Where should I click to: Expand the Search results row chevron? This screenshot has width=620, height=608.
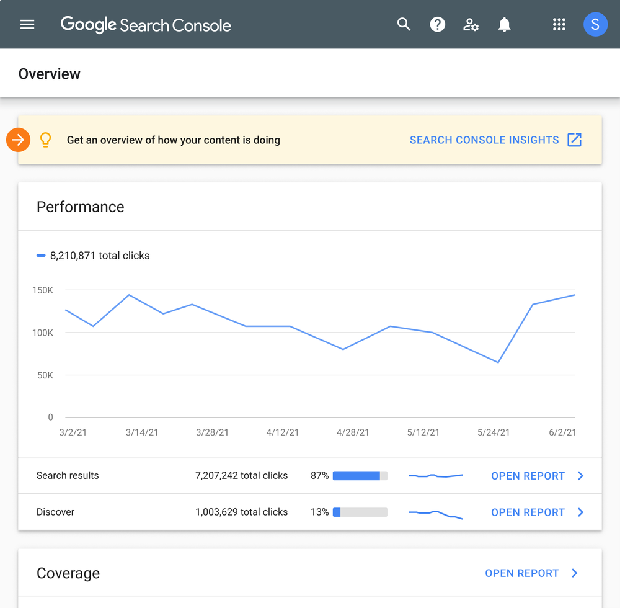(581, 476)
